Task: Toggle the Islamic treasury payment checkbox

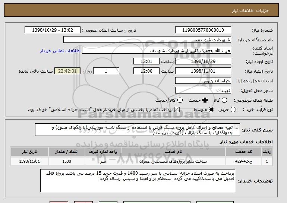Action: click(x=177, y=110)
